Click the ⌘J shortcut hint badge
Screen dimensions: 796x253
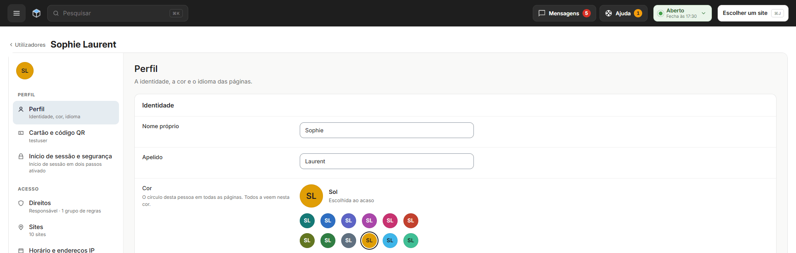click(x=778, y=13)
